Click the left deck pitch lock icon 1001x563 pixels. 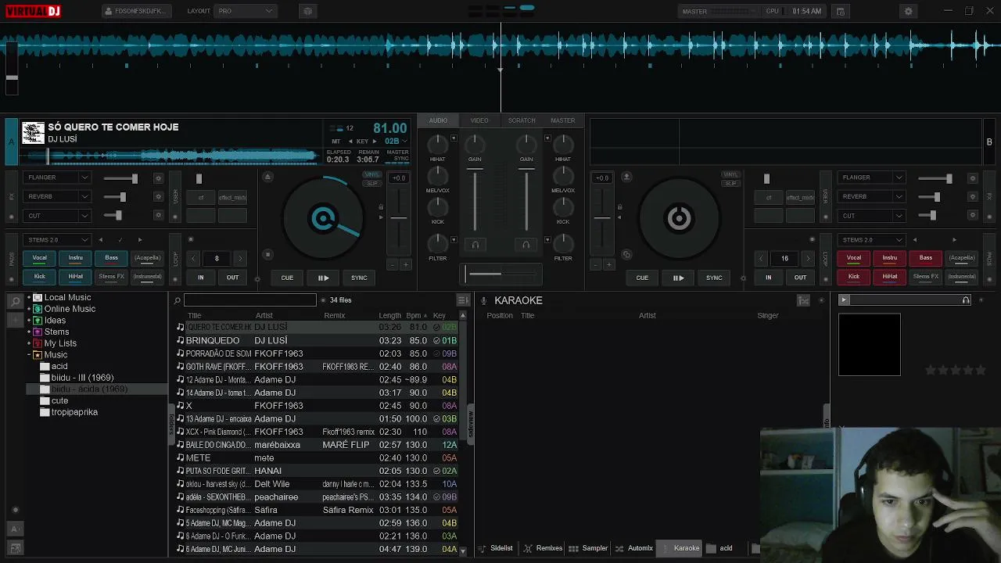(381, 207)
